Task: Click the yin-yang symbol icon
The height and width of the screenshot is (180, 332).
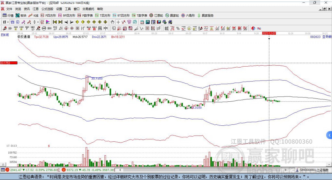Action: [253, 28]
